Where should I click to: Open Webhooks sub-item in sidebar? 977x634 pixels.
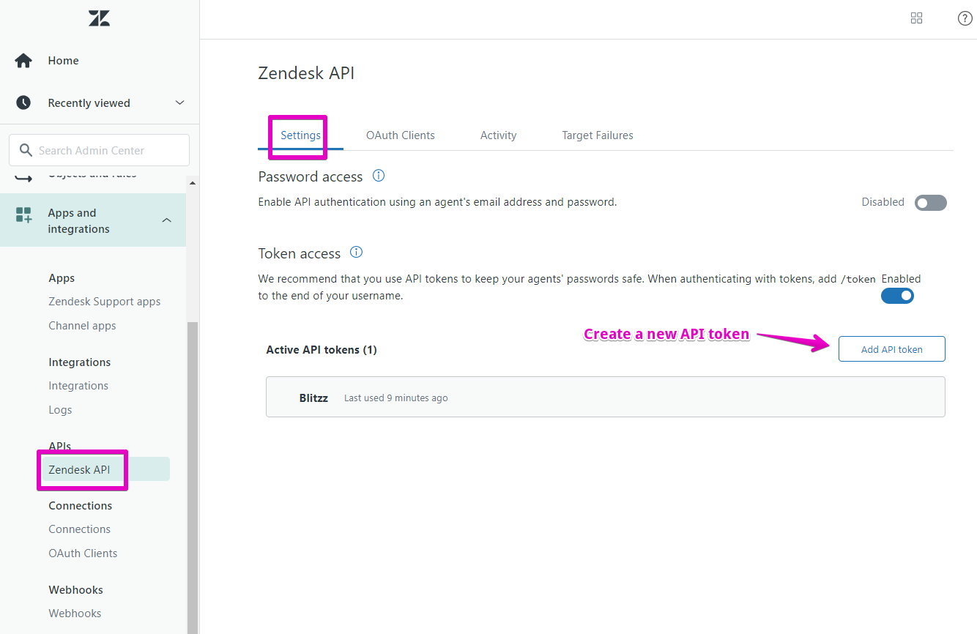[x=75, y=614]
